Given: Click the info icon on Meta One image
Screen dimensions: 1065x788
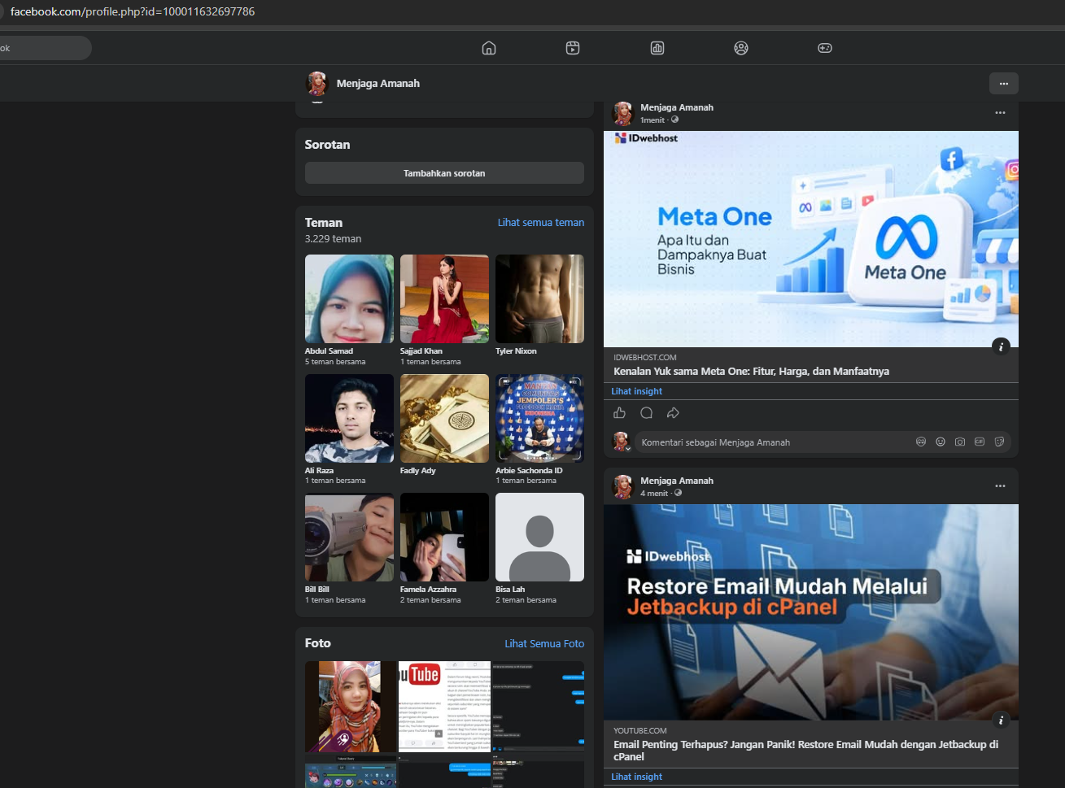Looking at the screenshot, I should [1002, 346].
